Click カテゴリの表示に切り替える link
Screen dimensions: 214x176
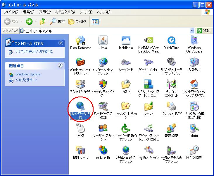click(x=34, y=52)
